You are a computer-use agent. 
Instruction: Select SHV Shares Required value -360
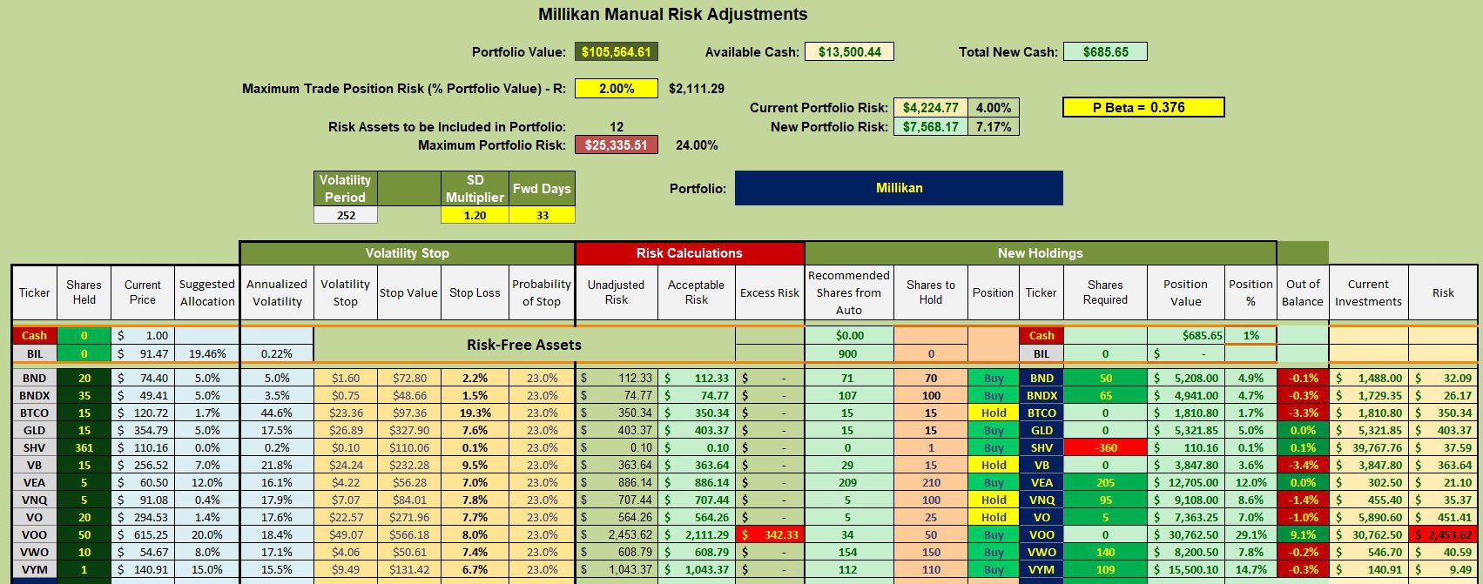click(1106, 447)
